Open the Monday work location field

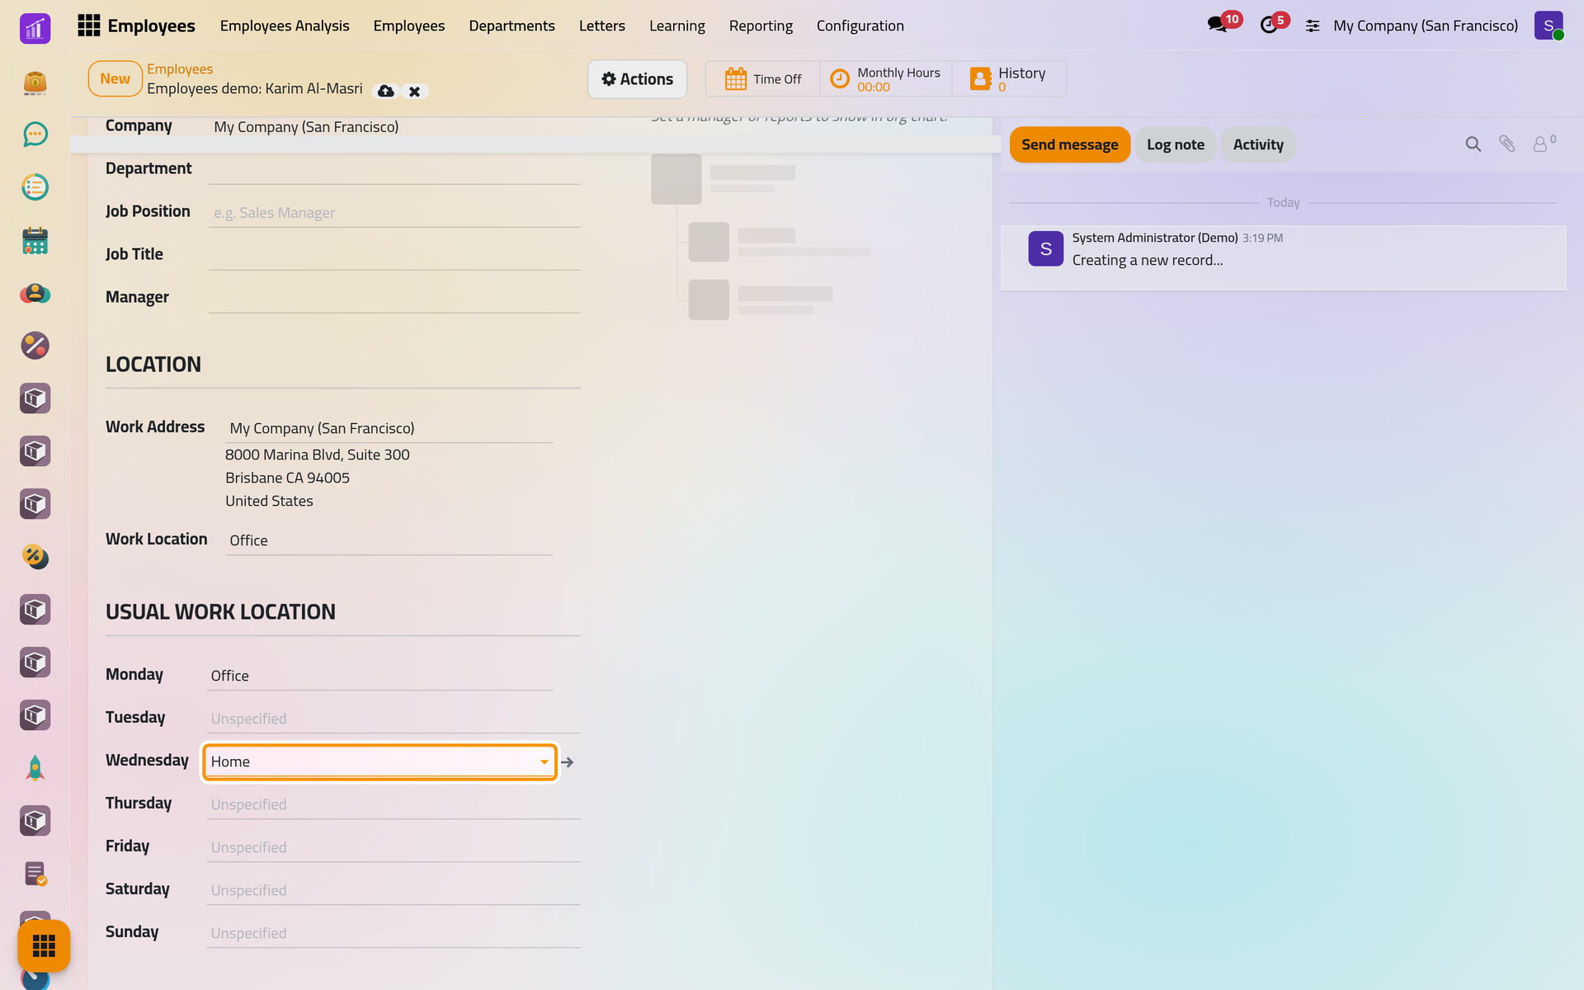pos(379,676)
